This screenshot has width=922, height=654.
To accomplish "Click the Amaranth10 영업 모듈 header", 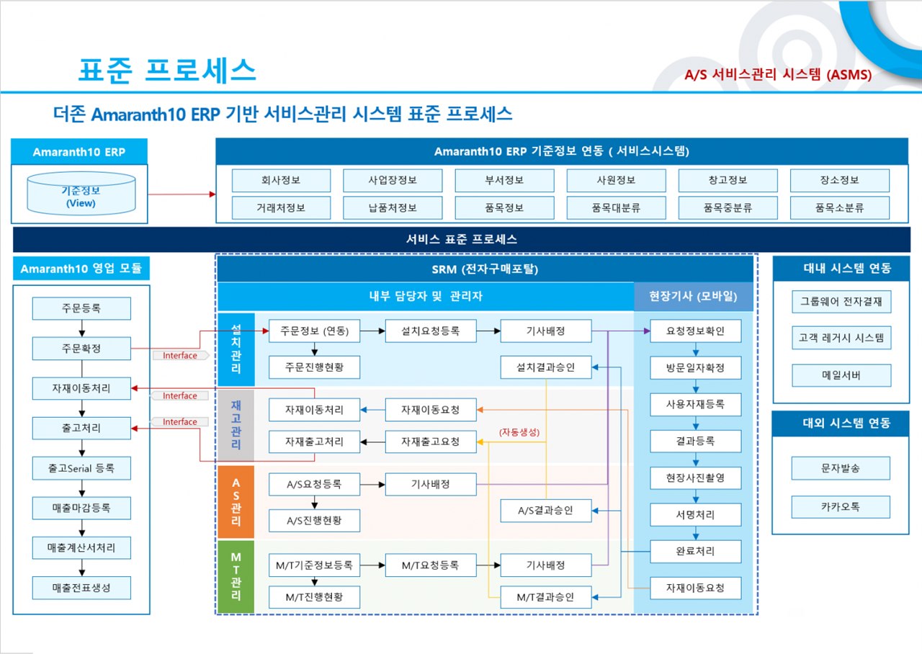I will pyautogui.click(x=81, y=269).
